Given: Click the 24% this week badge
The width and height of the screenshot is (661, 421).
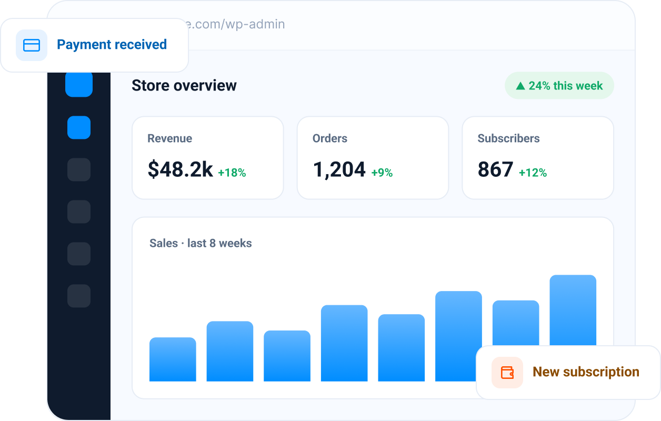Looking at the screenshot, I should click(x=559, y=86).
